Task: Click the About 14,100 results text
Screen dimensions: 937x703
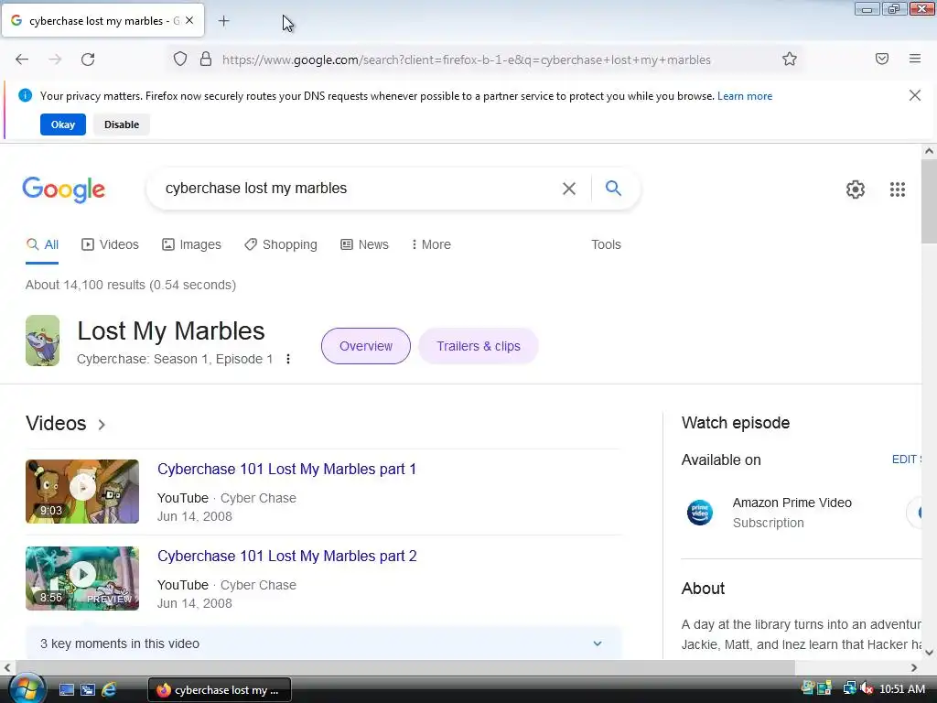Action: 130,285
